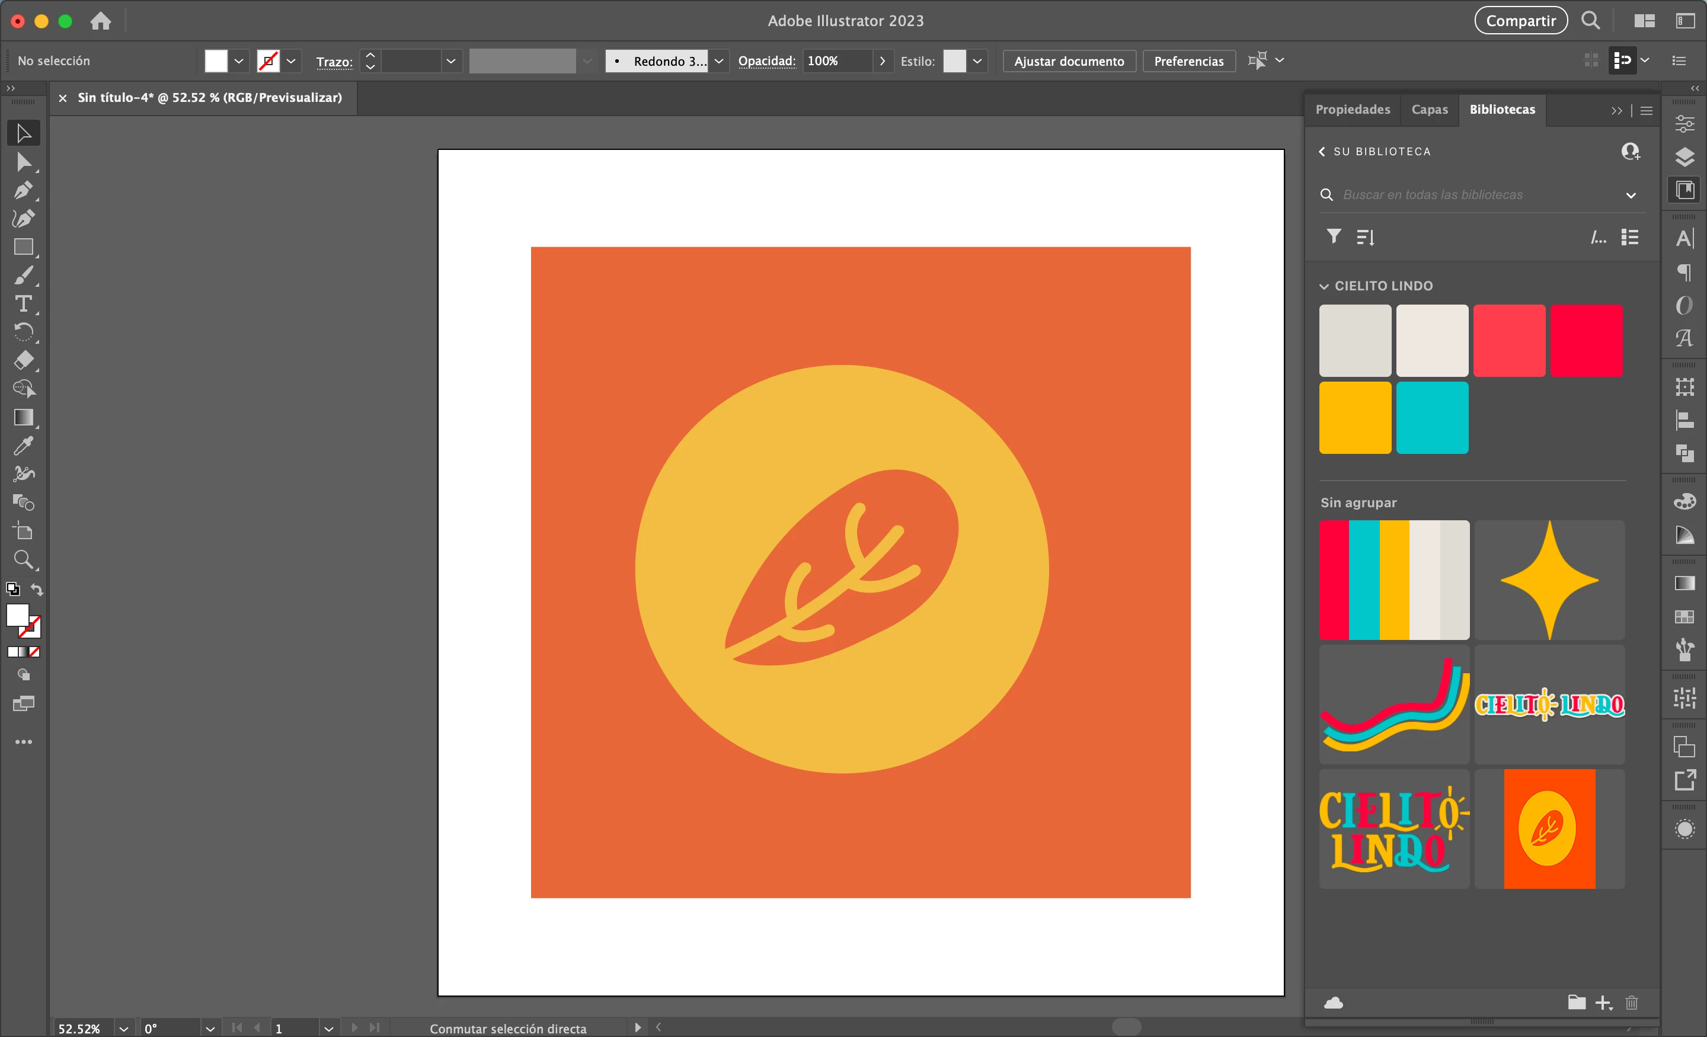Collapse the CIELITO LINDO group
Viewport: 1707px width, 1037px height.
1324,286
